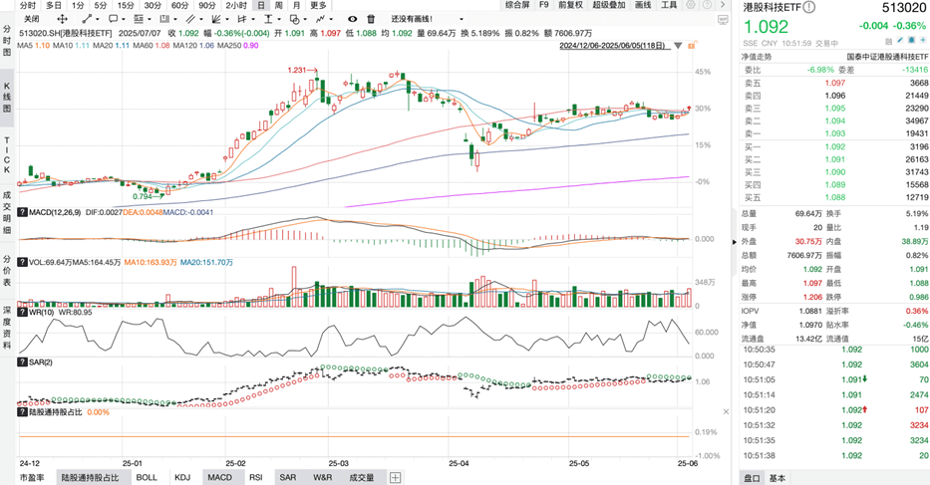Open the settings gear icon
Image resolution: width=930 pixels, height=485 pixels.
pyautogui.click(x=691, y=5)
